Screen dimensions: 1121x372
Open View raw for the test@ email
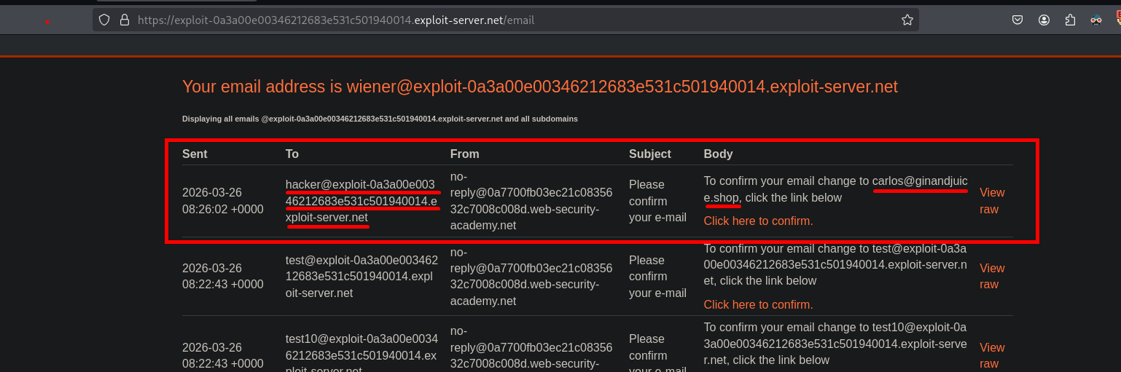pos(991,277)
